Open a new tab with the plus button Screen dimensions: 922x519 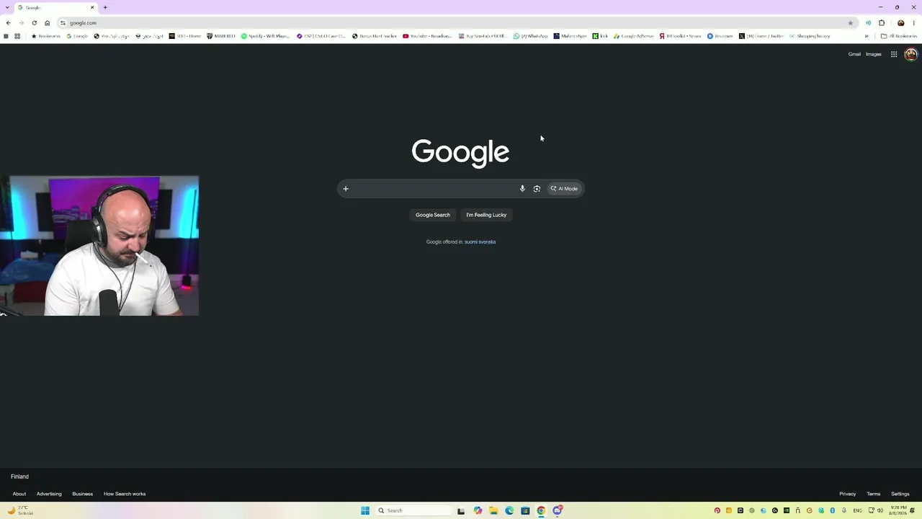105,7
